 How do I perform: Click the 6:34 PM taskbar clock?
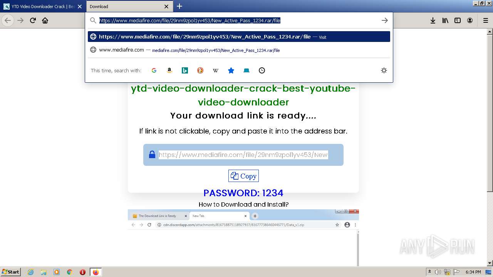coord(473,272)
